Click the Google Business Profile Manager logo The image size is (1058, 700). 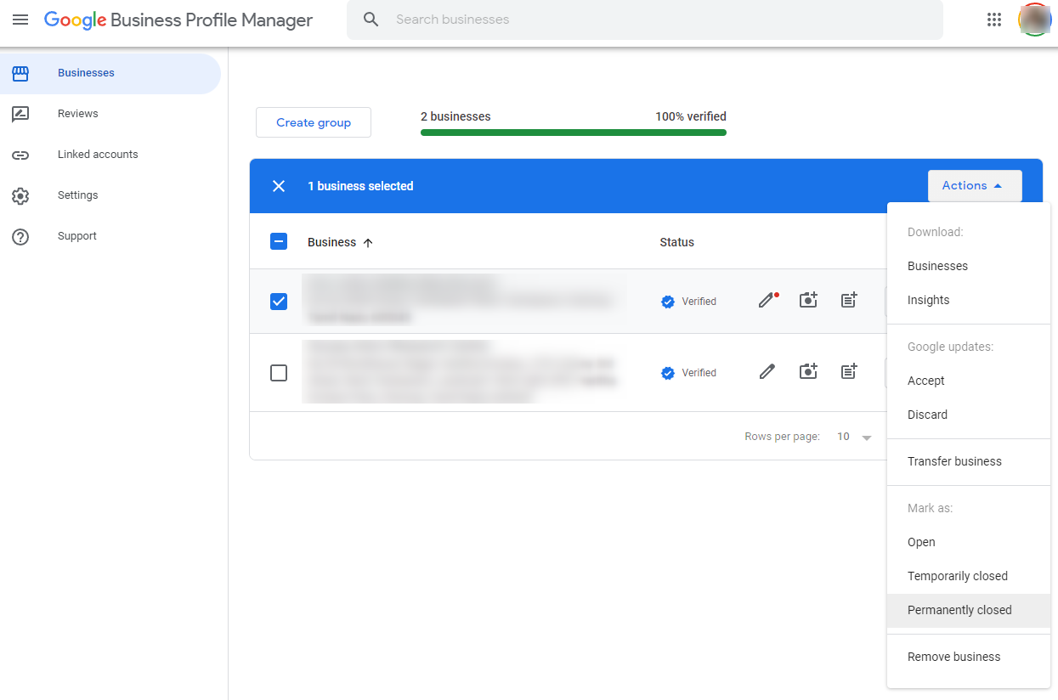[x=178, y=20]
